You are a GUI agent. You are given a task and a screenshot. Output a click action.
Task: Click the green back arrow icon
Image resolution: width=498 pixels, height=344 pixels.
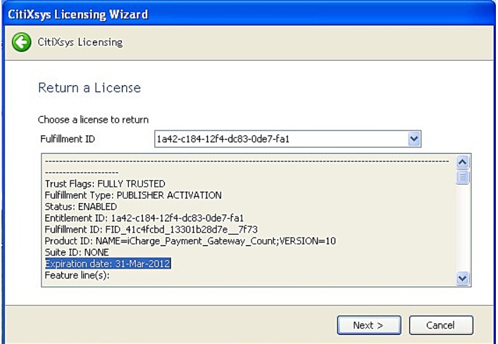[x=22, y=42]
